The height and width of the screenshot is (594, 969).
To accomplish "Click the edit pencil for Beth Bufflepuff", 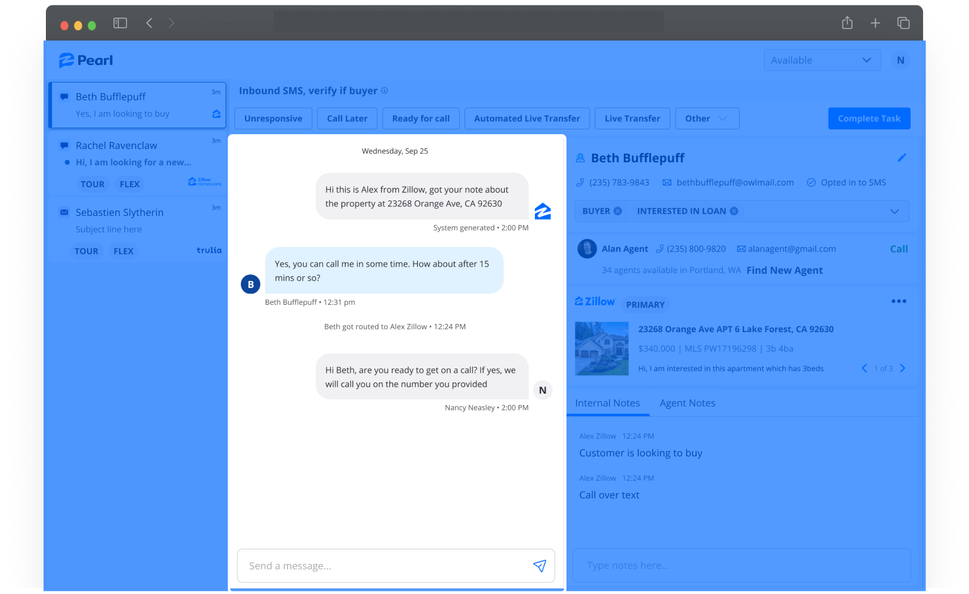I will pos(902,157).
